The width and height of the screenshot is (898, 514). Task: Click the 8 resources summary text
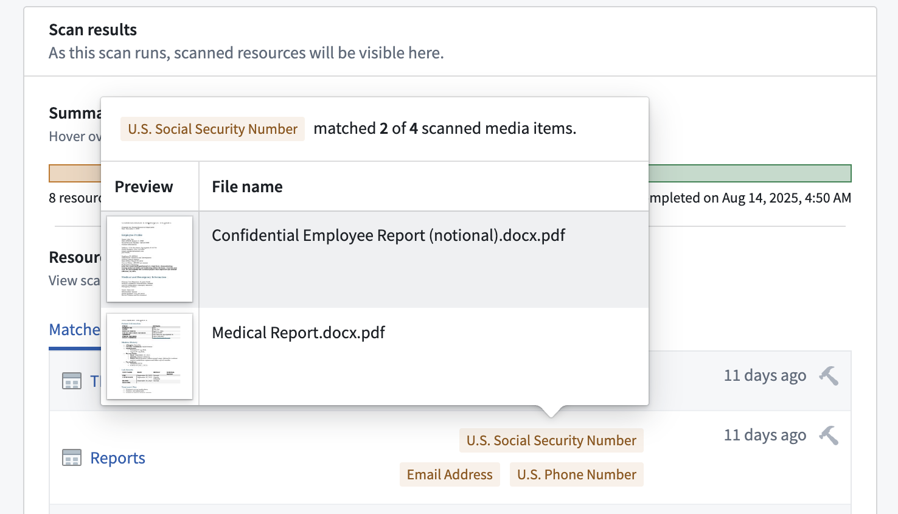(73, 198)
